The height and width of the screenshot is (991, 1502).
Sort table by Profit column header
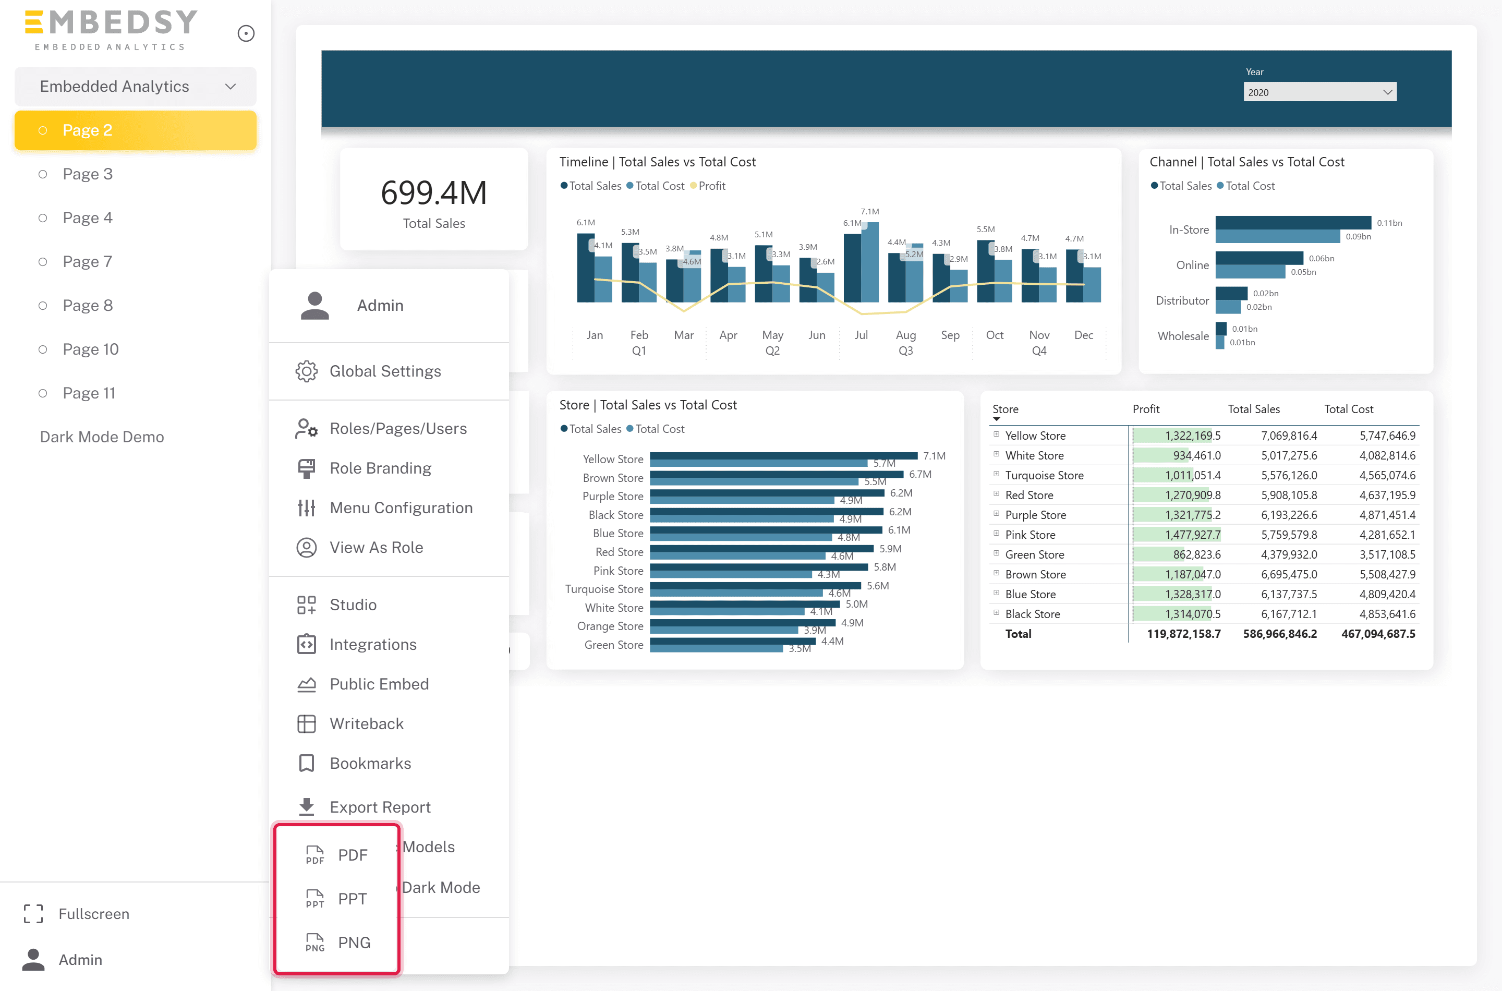click(x=1146, y=409)
